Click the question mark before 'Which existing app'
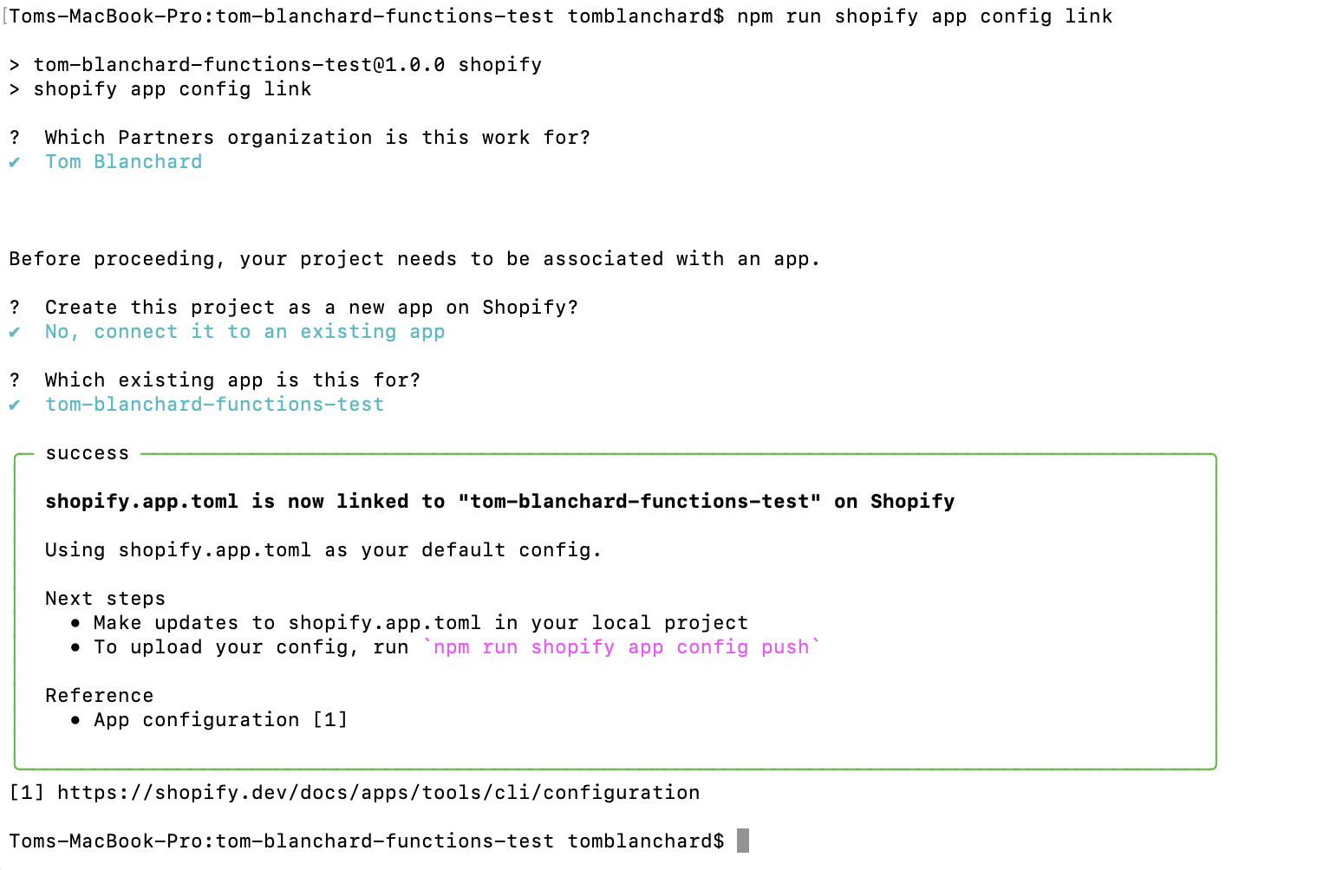1330x870 pixels. [x=15, y=380]
